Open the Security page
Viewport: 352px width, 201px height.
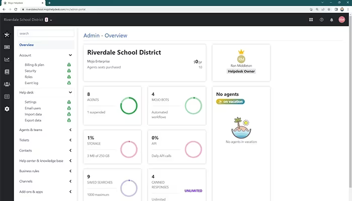30,71
